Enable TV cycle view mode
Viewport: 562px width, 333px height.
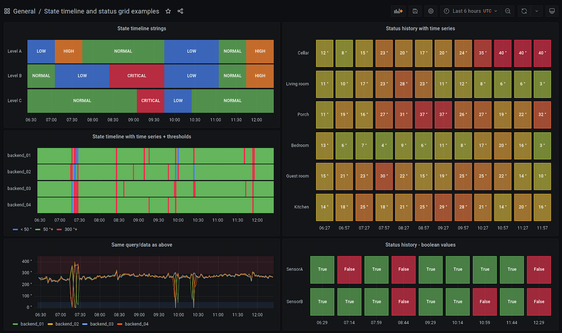pyautogui.click(x=552, y=10)
